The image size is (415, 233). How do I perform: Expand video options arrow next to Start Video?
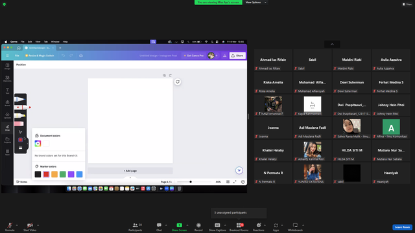click(38, 225)
